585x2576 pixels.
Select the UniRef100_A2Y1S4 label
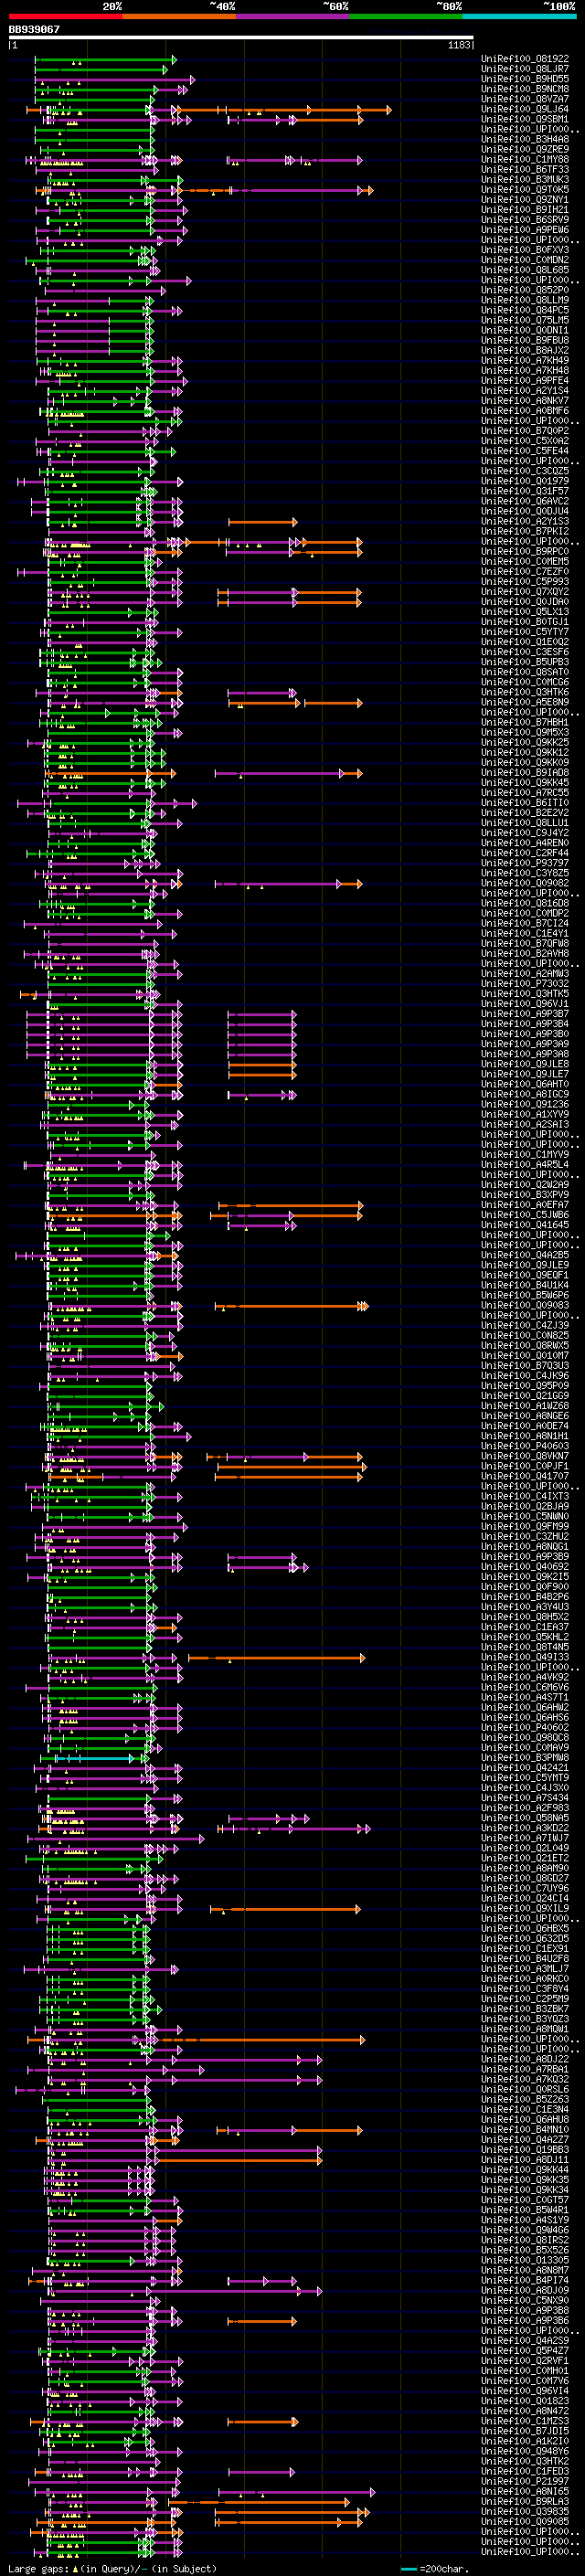click(525, 391)
